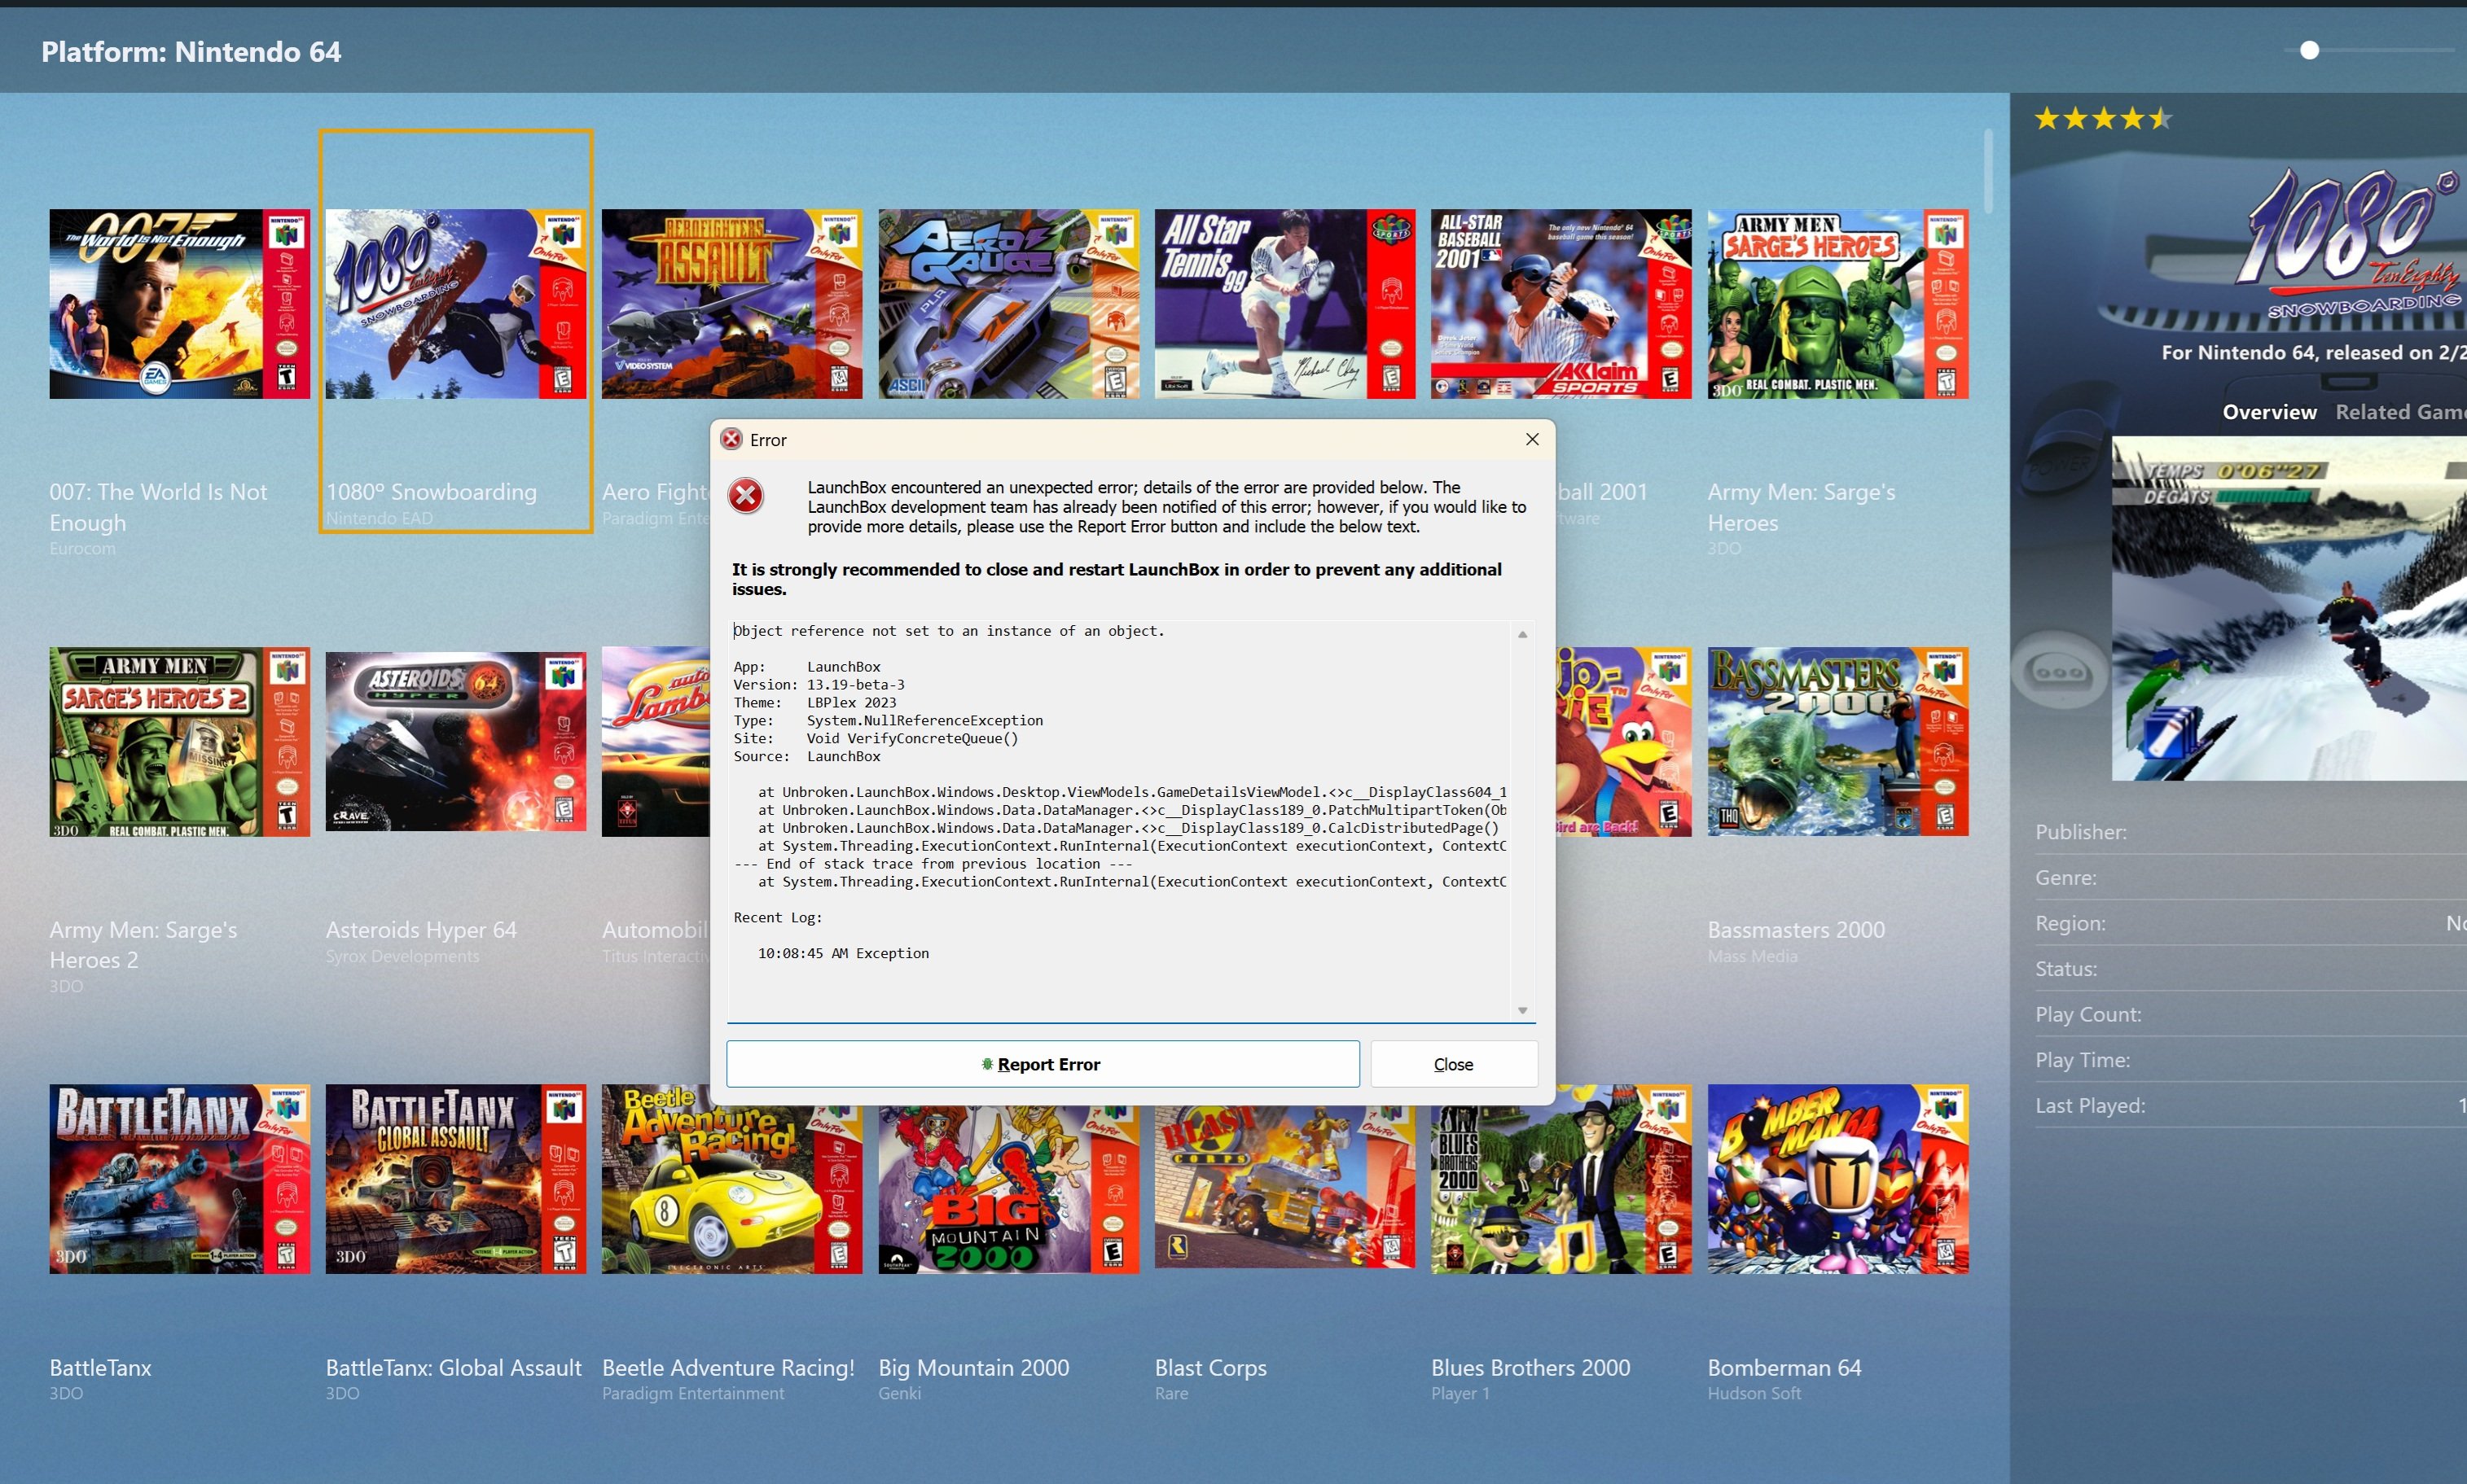The width and height of the screenshot is (2467, 1484).
Task: Select Bomberman 64 box art
Action: click(1837, 1179)
